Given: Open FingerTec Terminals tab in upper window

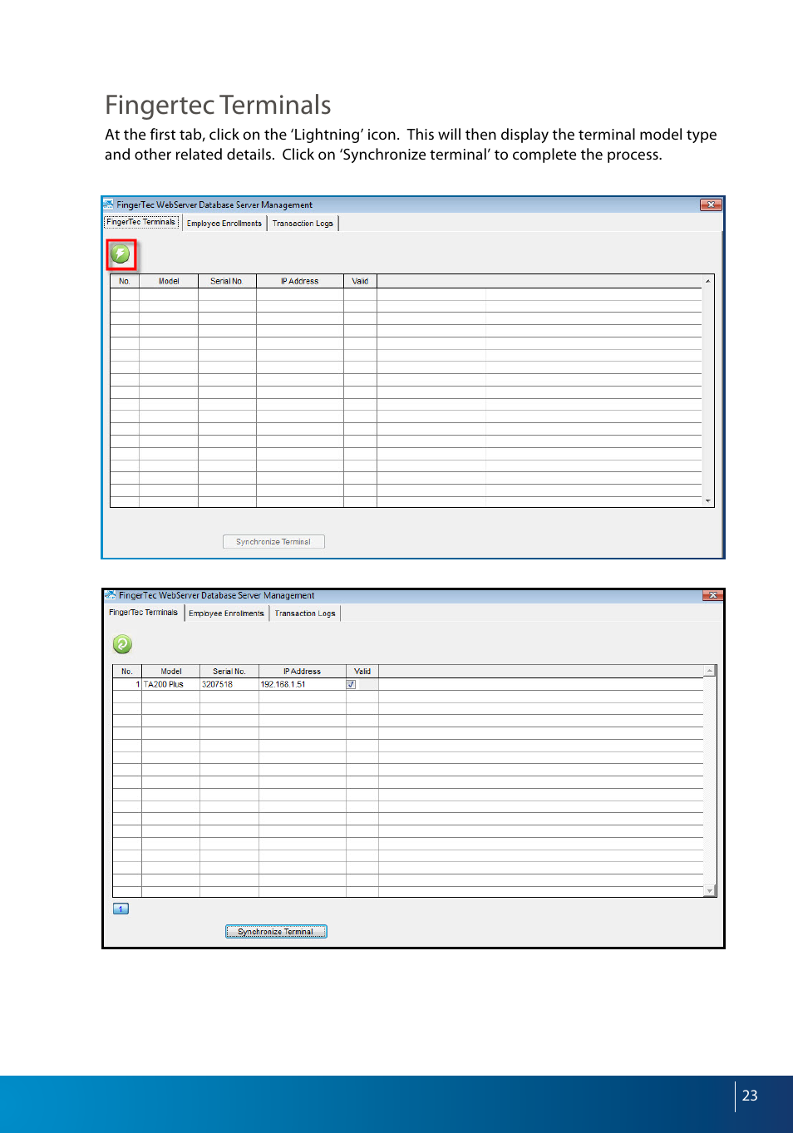Looking at the screenshot, I should click(141, 222).
